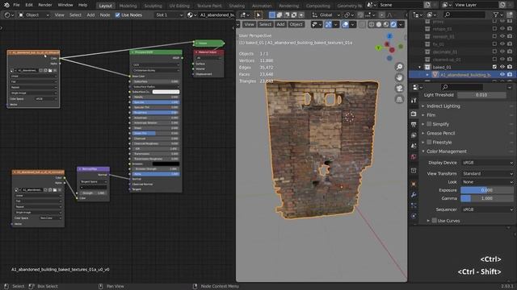Collapse the baked_01 collection tree
The image size is (517, 290).
[420, 67]
